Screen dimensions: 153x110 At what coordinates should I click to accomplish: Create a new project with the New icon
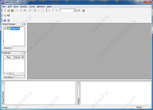coord(5,10)
